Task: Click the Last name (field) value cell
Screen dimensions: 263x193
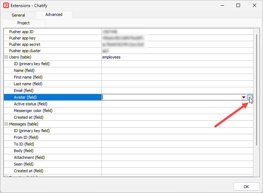Action: (177, 84)
